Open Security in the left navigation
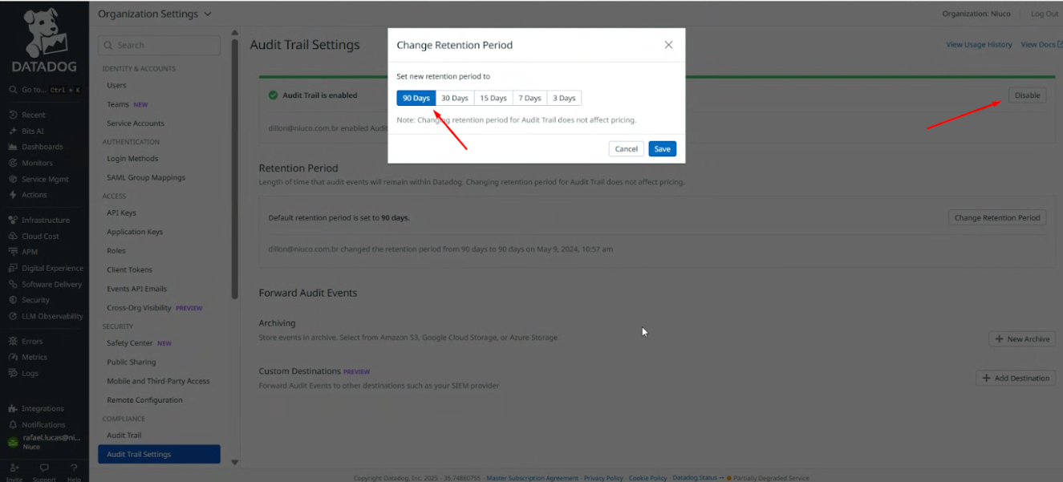Screen dimensions: 1063x482 tap(29, 300)
